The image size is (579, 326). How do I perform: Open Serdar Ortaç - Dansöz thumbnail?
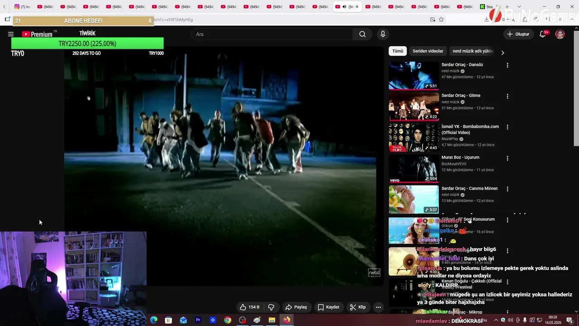pos(413,75)
